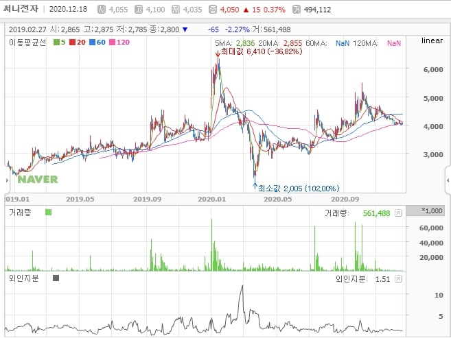451x338 pixels.
Task: Click the gray 외인지분 legend square
Action: coord(56,278)
